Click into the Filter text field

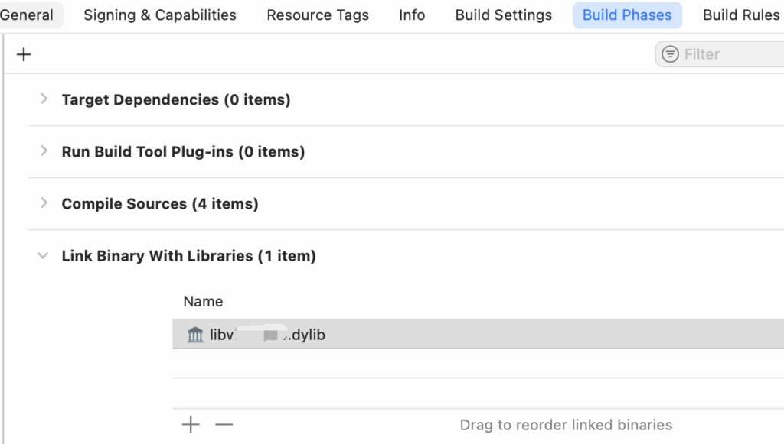727,54
